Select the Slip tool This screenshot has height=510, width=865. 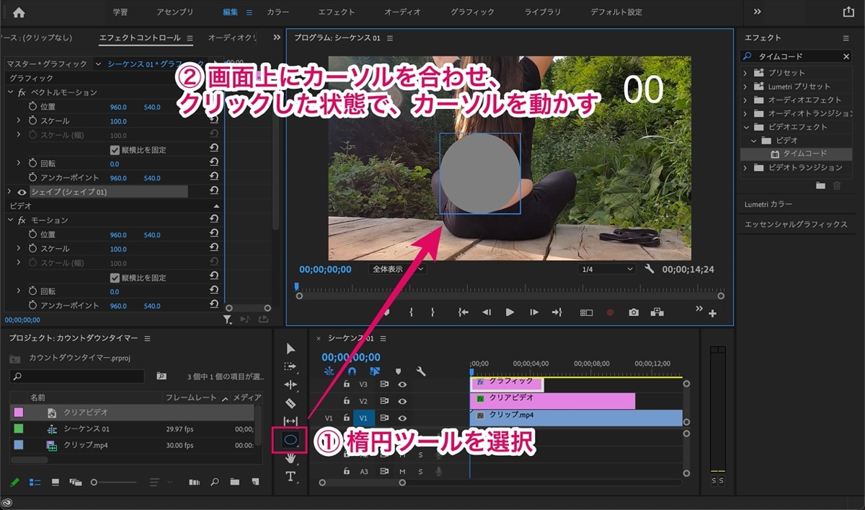[290, 421]
